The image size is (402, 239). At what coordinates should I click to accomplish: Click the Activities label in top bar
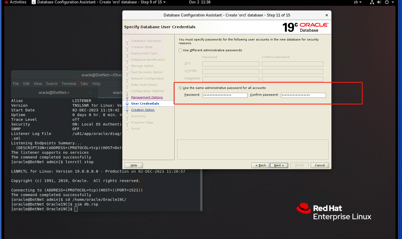pos(18,2)
